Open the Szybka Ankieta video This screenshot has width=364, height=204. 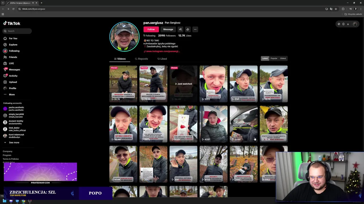123,124
